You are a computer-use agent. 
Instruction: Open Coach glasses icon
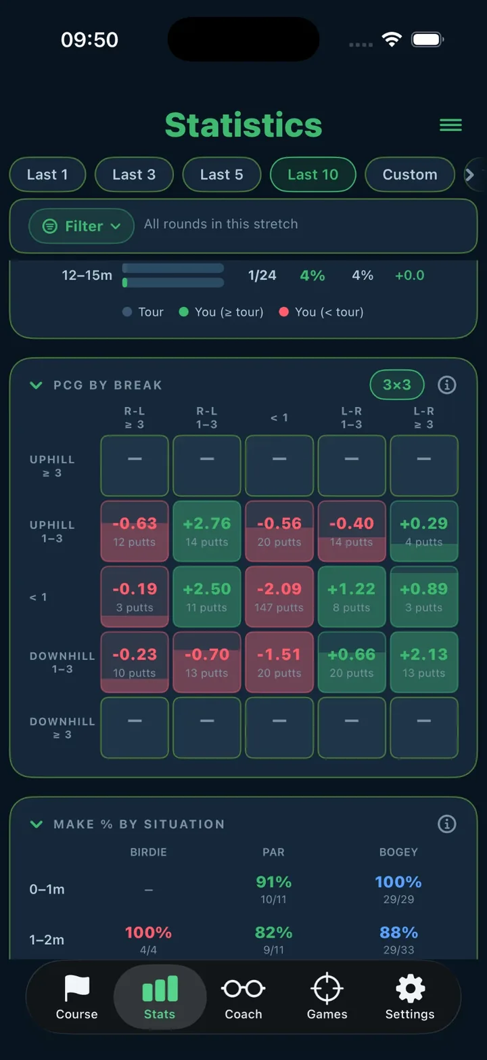pyautogui.click(x=243, y=989)
